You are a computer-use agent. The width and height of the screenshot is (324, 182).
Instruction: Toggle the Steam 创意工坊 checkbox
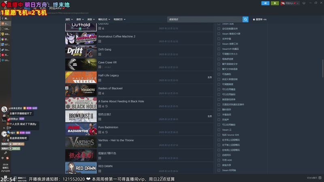[219, 44]
